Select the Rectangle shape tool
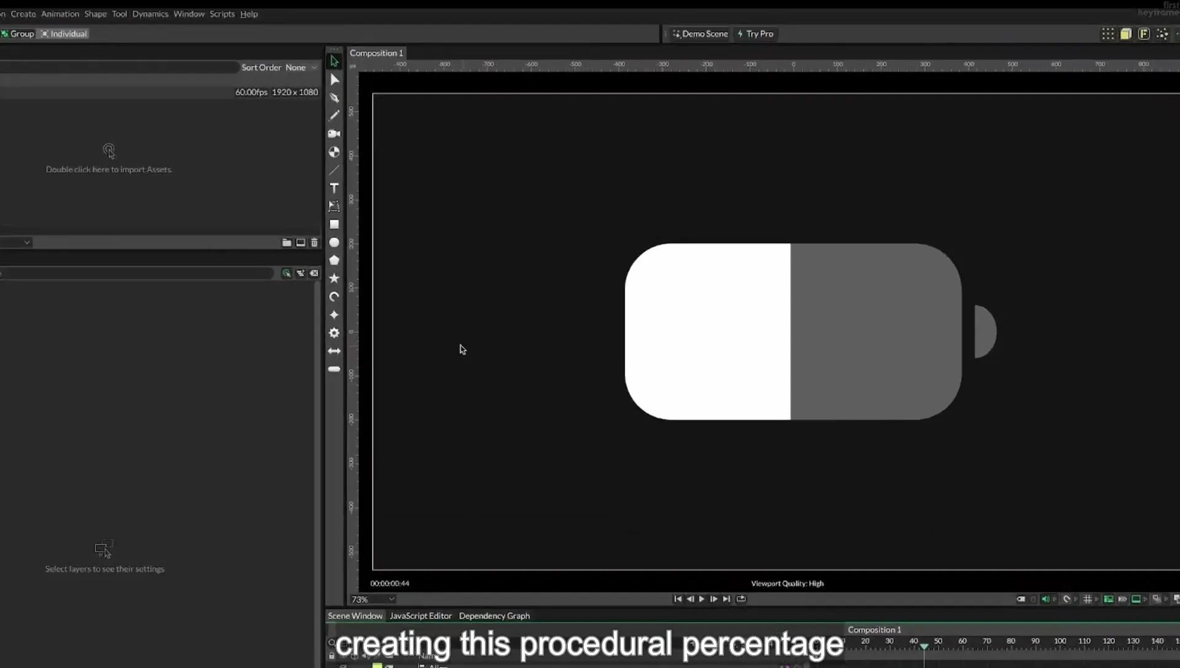1180x668 pixels. (x=334, y=225)
